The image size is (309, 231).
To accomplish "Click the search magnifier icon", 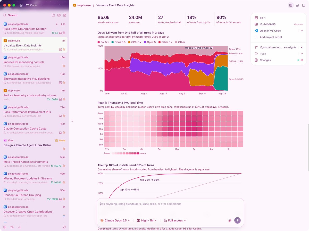I will 5,15.
